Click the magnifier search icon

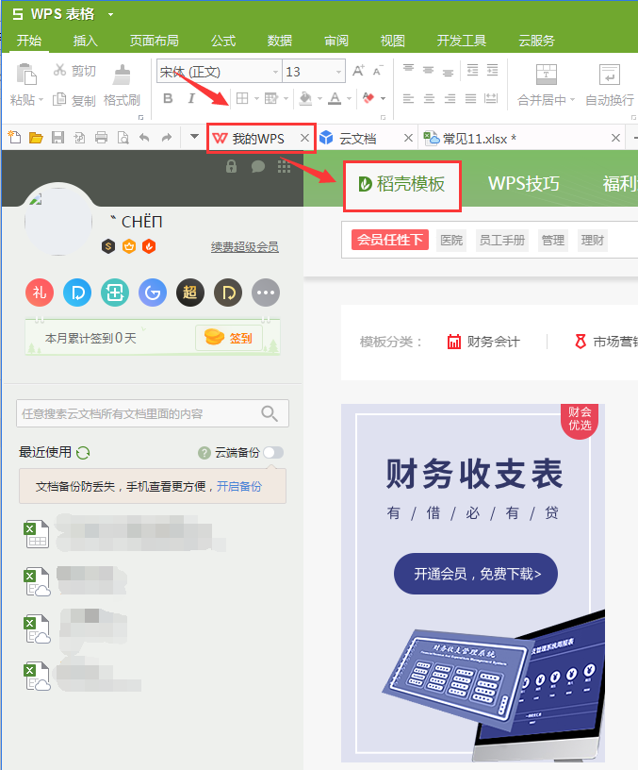pyautogui.click(x=270, y=413)
